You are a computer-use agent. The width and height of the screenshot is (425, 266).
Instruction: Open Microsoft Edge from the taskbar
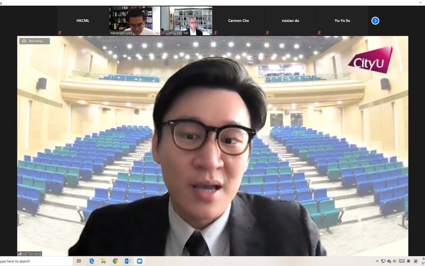coord(91,261)
